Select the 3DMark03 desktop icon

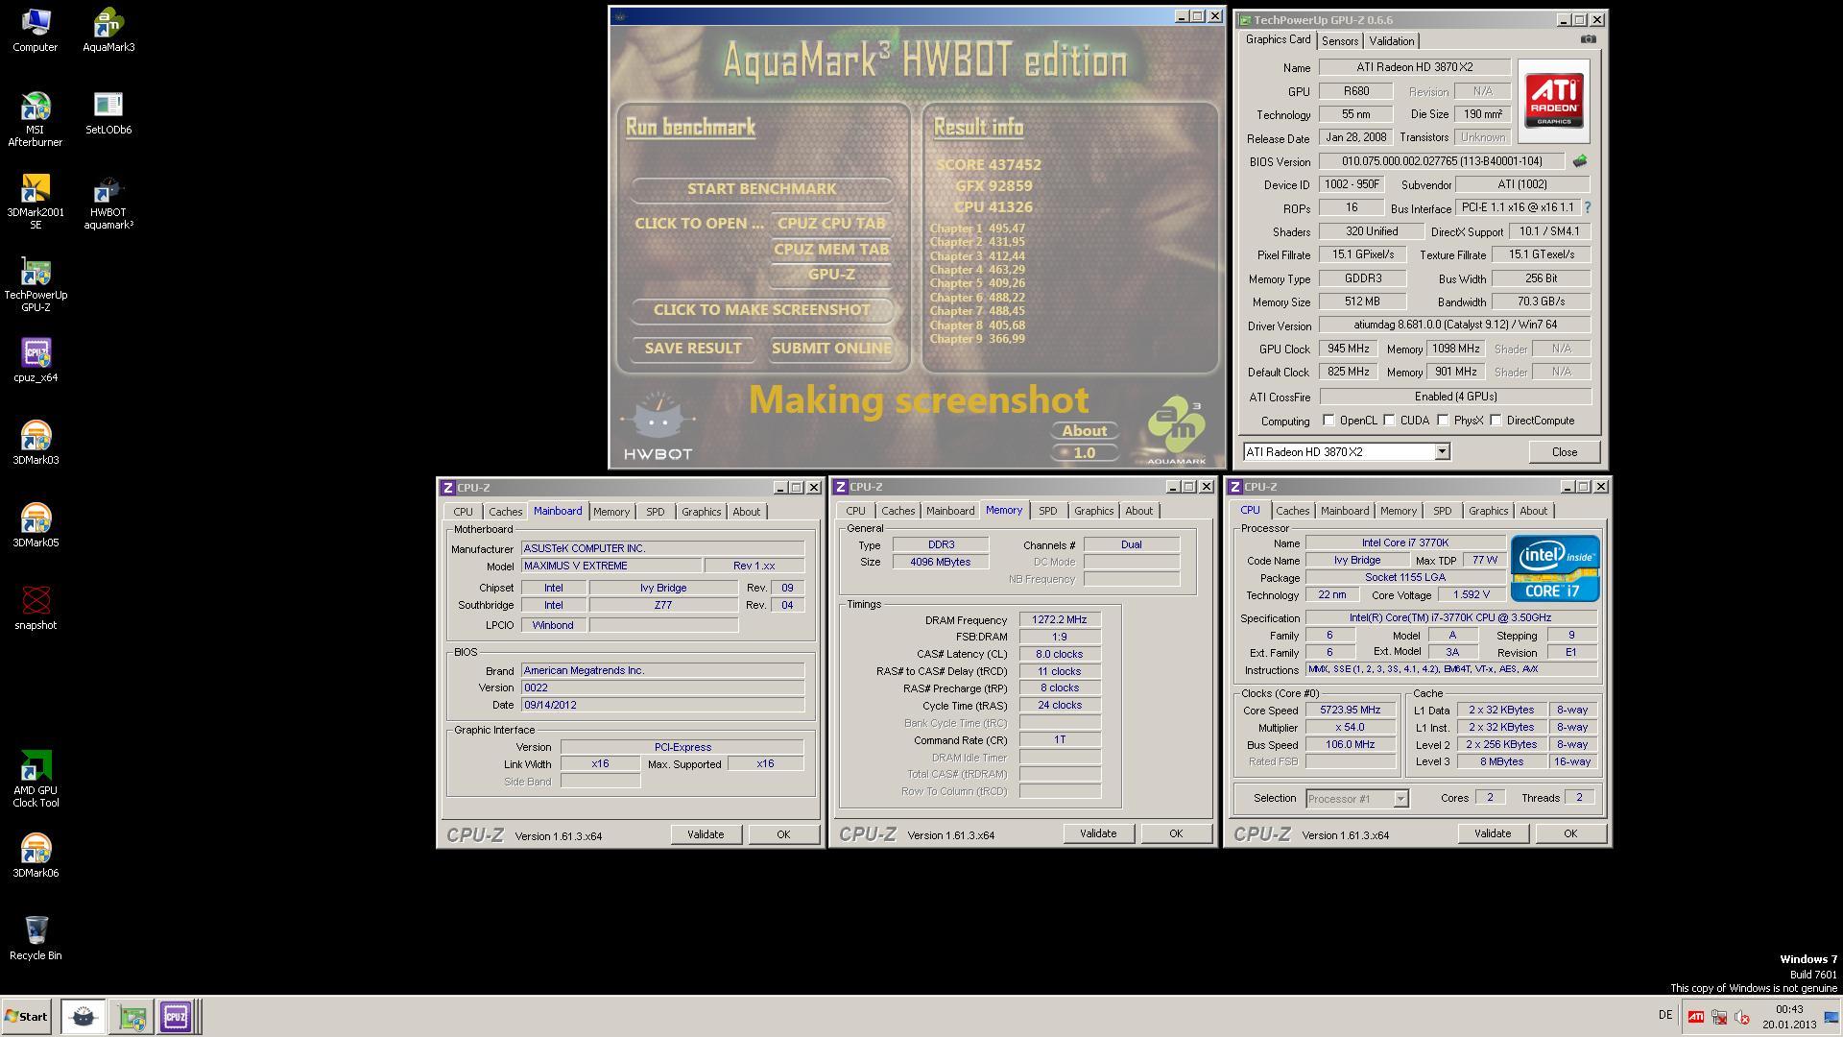pos(36,443)
